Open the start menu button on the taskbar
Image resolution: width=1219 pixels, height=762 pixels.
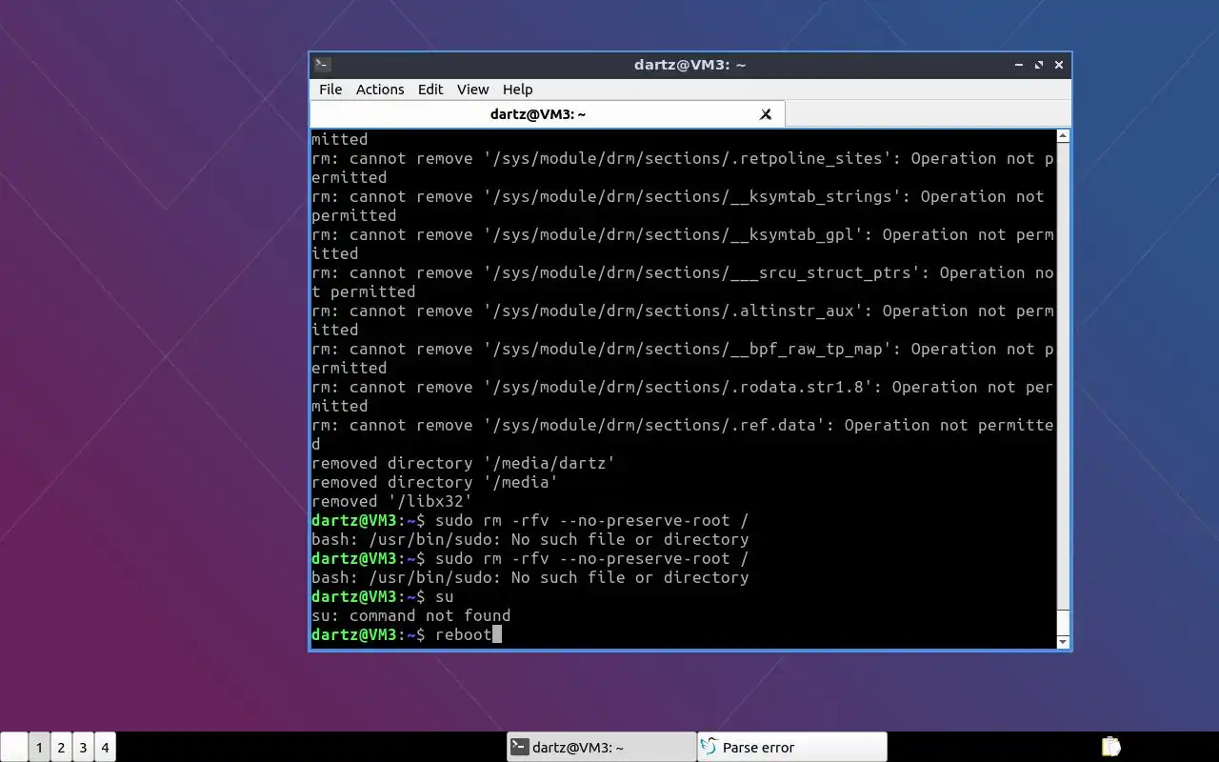tap(13, 748)
